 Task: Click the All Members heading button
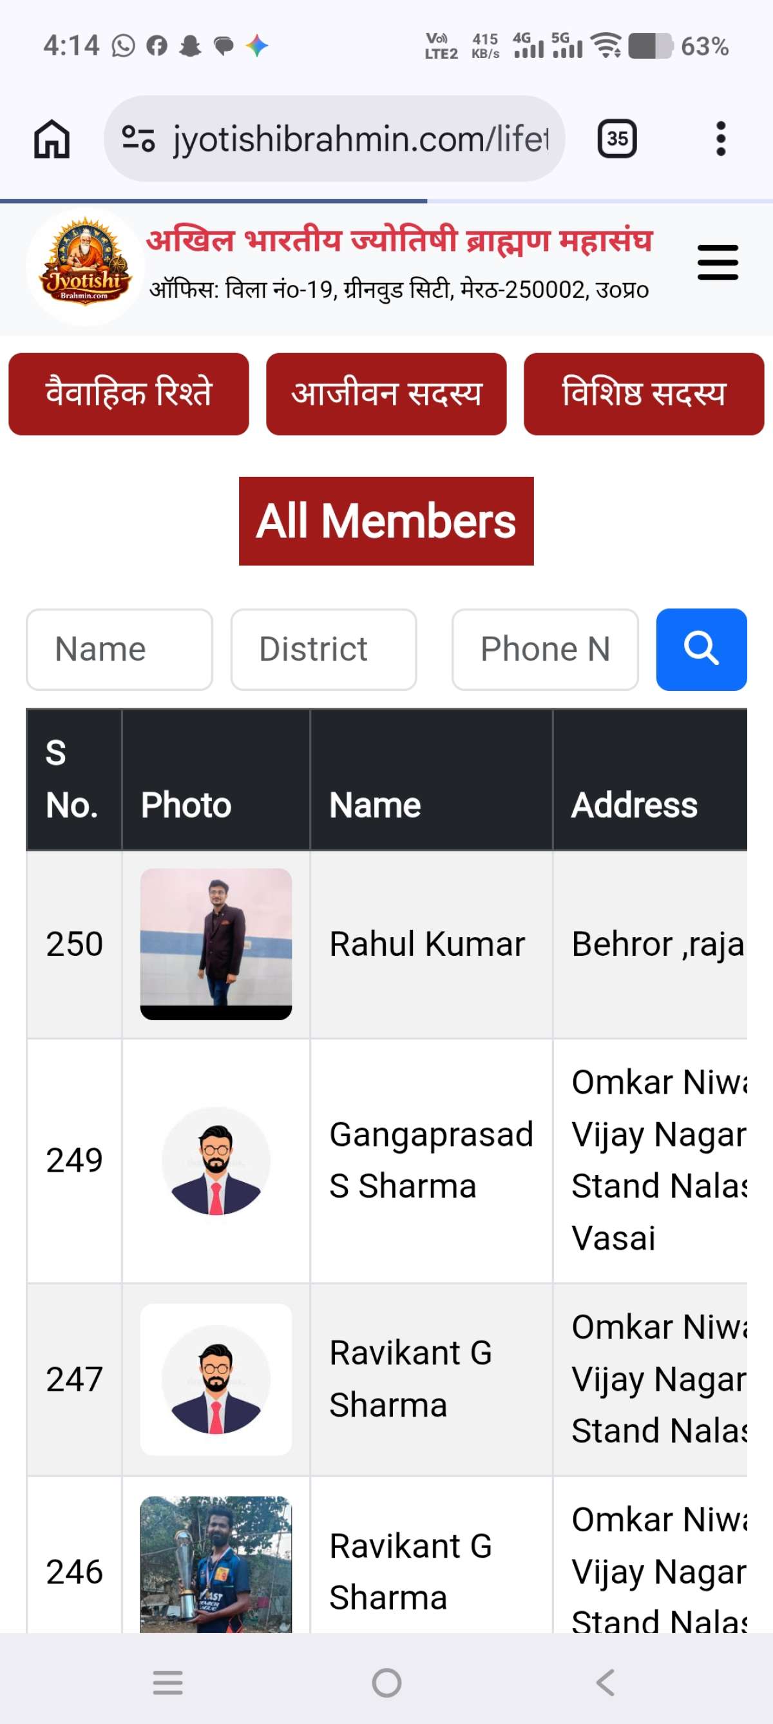[386, 521]
